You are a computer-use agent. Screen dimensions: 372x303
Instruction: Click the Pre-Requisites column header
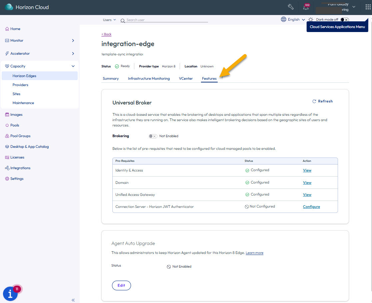(125, 161)
